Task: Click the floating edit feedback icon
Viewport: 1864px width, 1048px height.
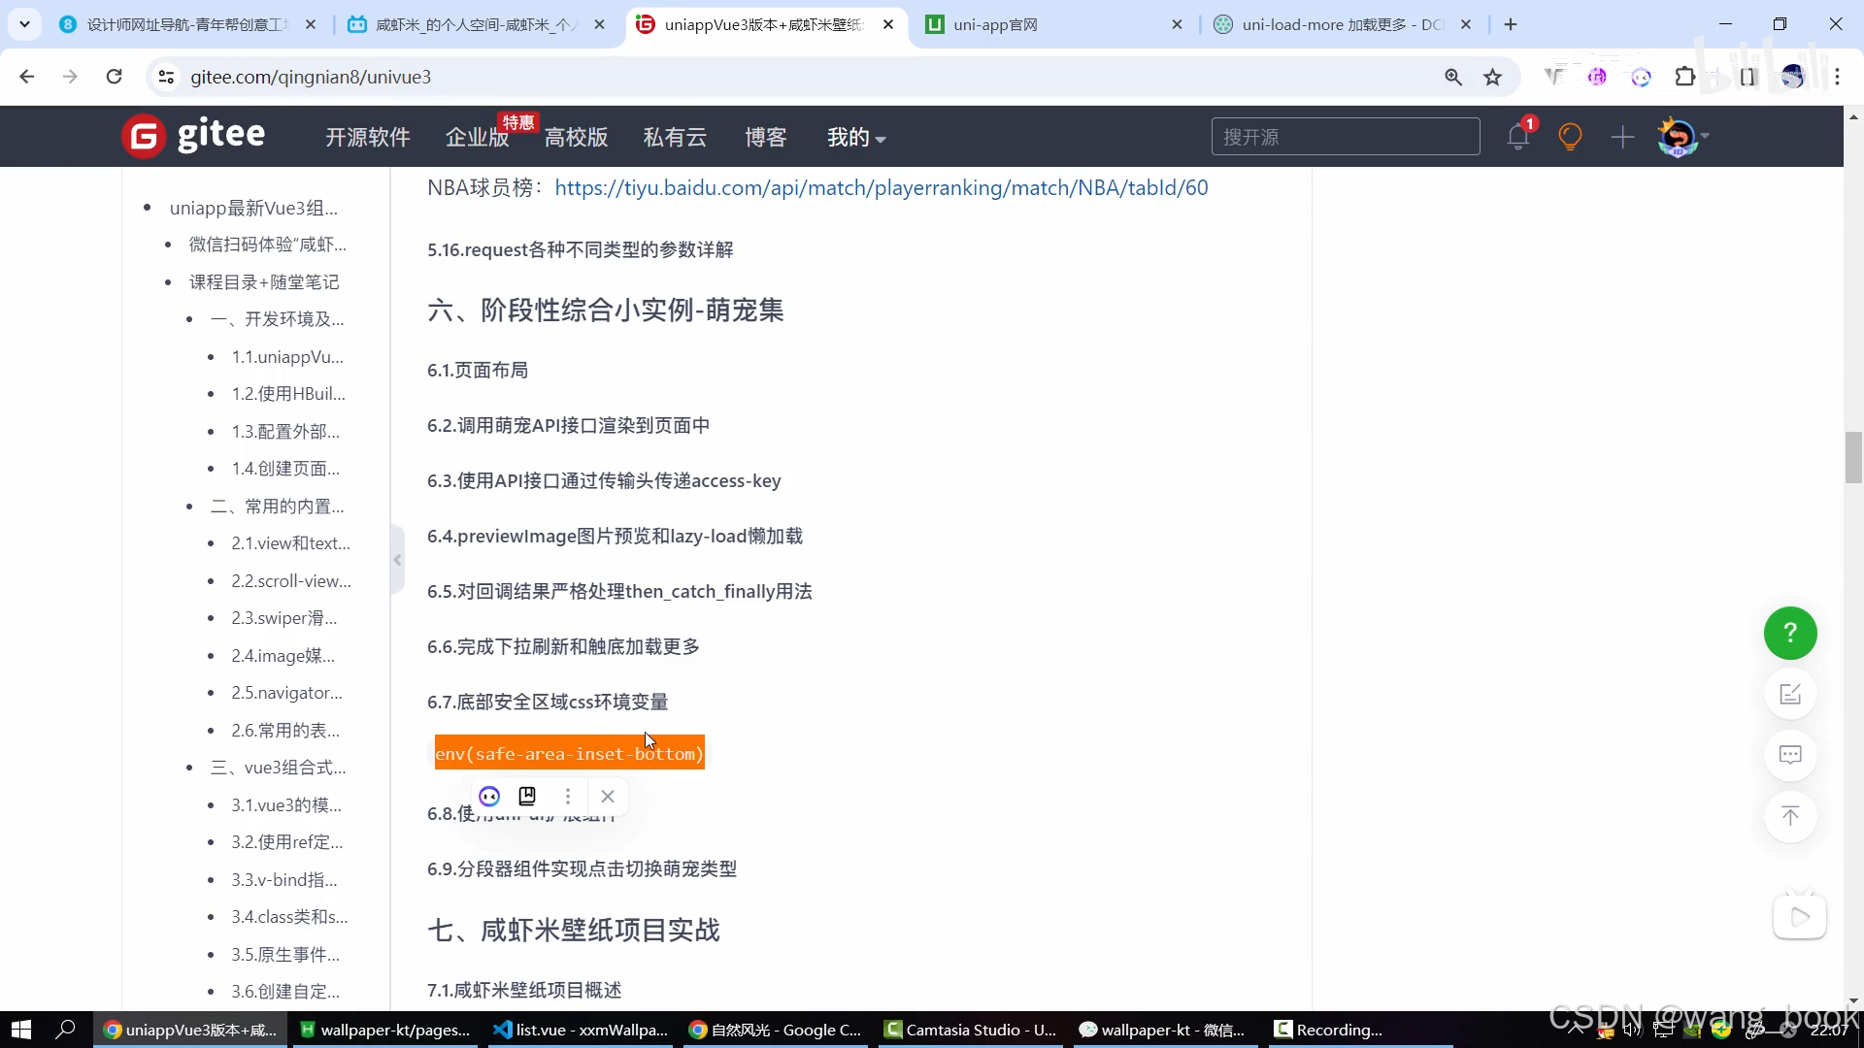Action: tap(1790, 694)
